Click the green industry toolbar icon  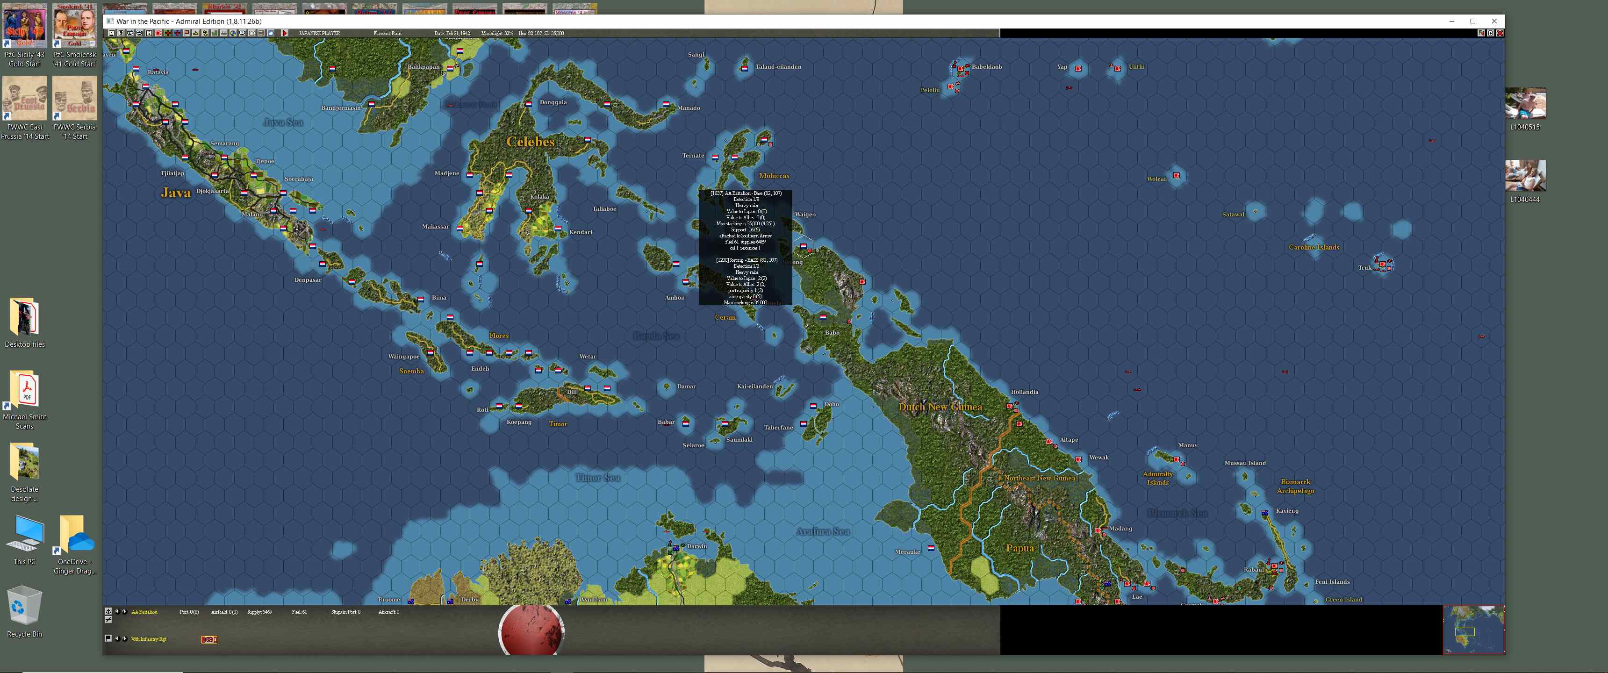[214, 33]
